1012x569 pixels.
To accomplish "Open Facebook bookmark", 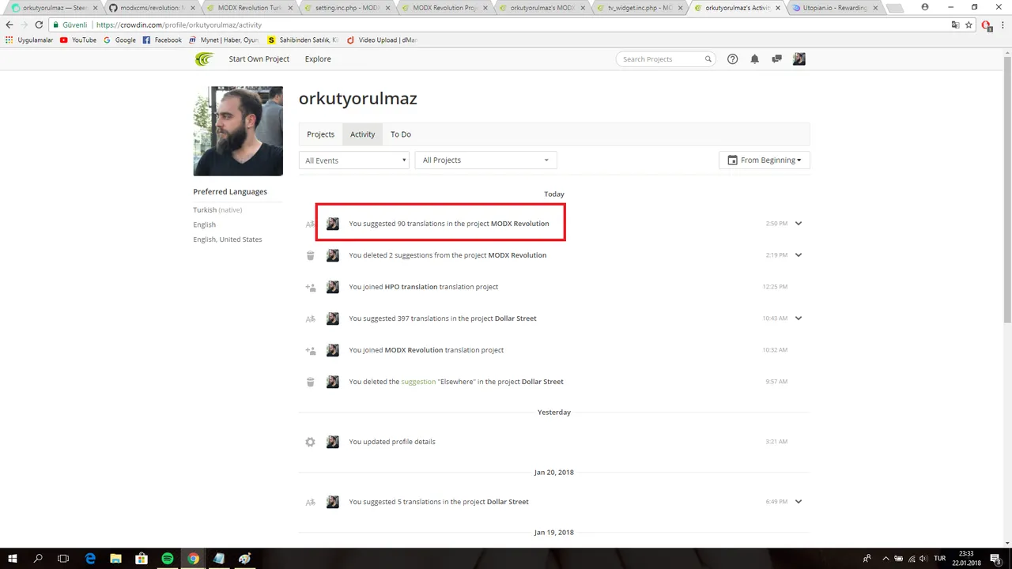I will coord(162,40).
